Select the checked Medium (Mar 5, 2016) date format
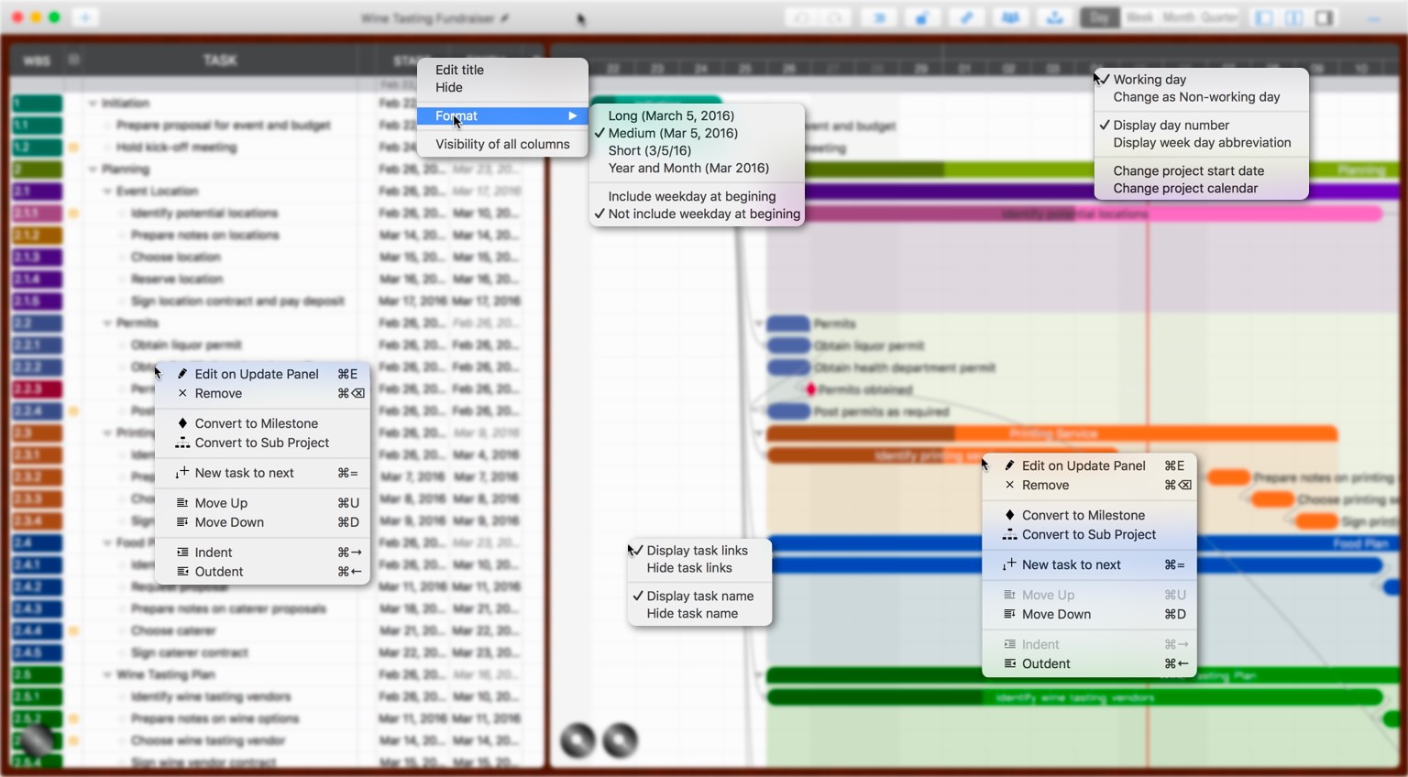 click(x=672, y=133)
